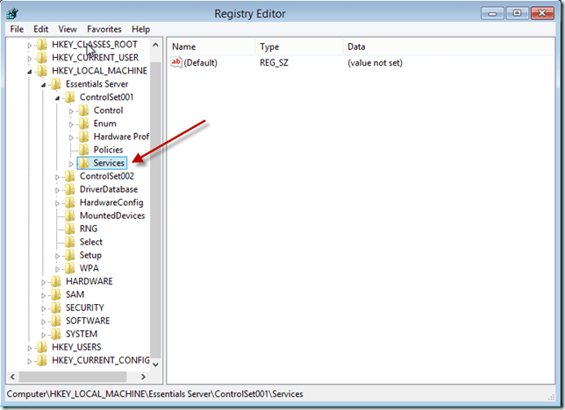Select the DriverDatabase folder icon
Viewport: 565px width, 410px height.
pyautogui.click(x=70, y=189)
